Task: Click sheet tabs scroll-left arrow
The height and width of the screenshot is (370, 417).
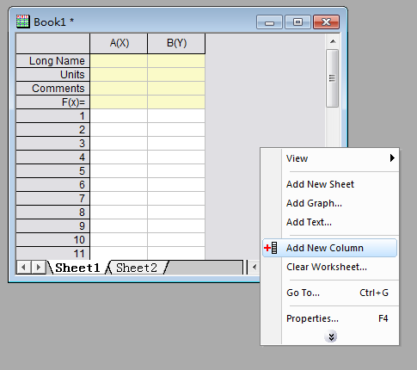Action: coord(23,268)
